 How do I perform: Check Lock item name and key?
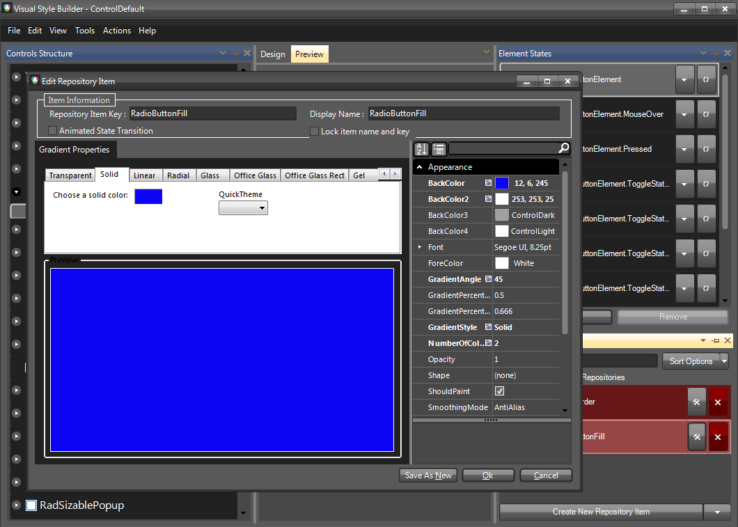[x=314, y=131]
